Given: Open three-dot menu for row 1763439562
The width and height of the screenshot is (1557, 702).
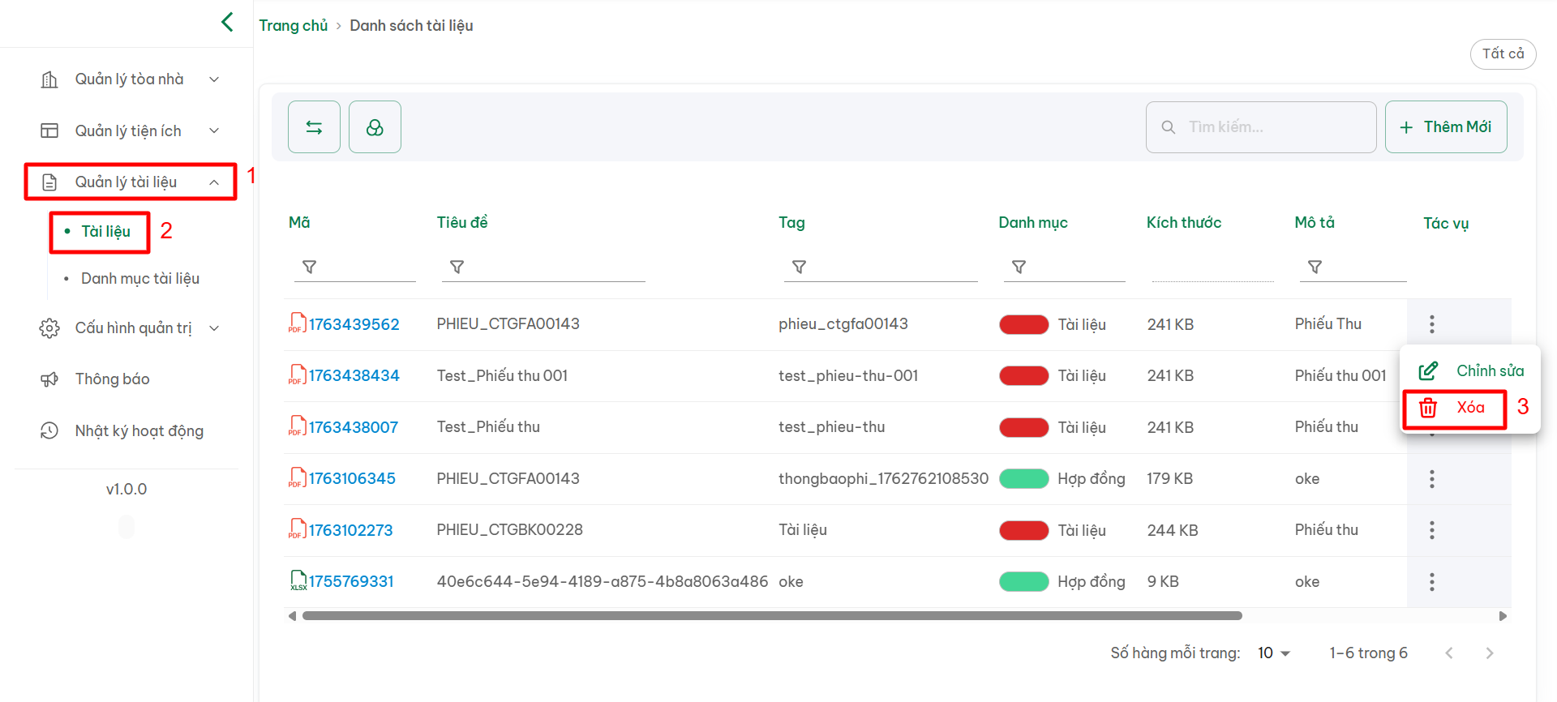Looking at the screenshot, I should [1431, 324].
